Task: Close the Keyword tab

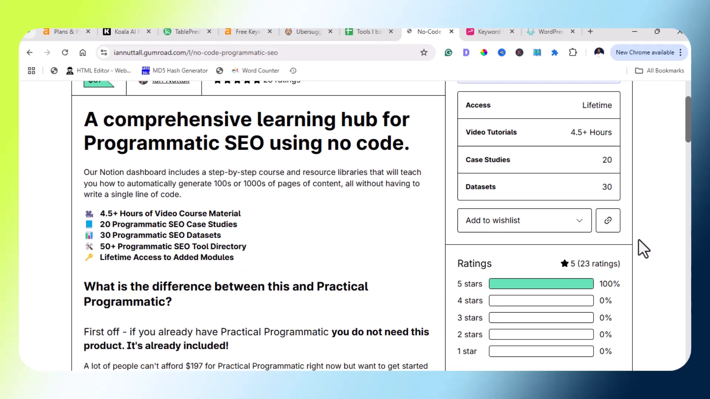Action: pos(512,31)
